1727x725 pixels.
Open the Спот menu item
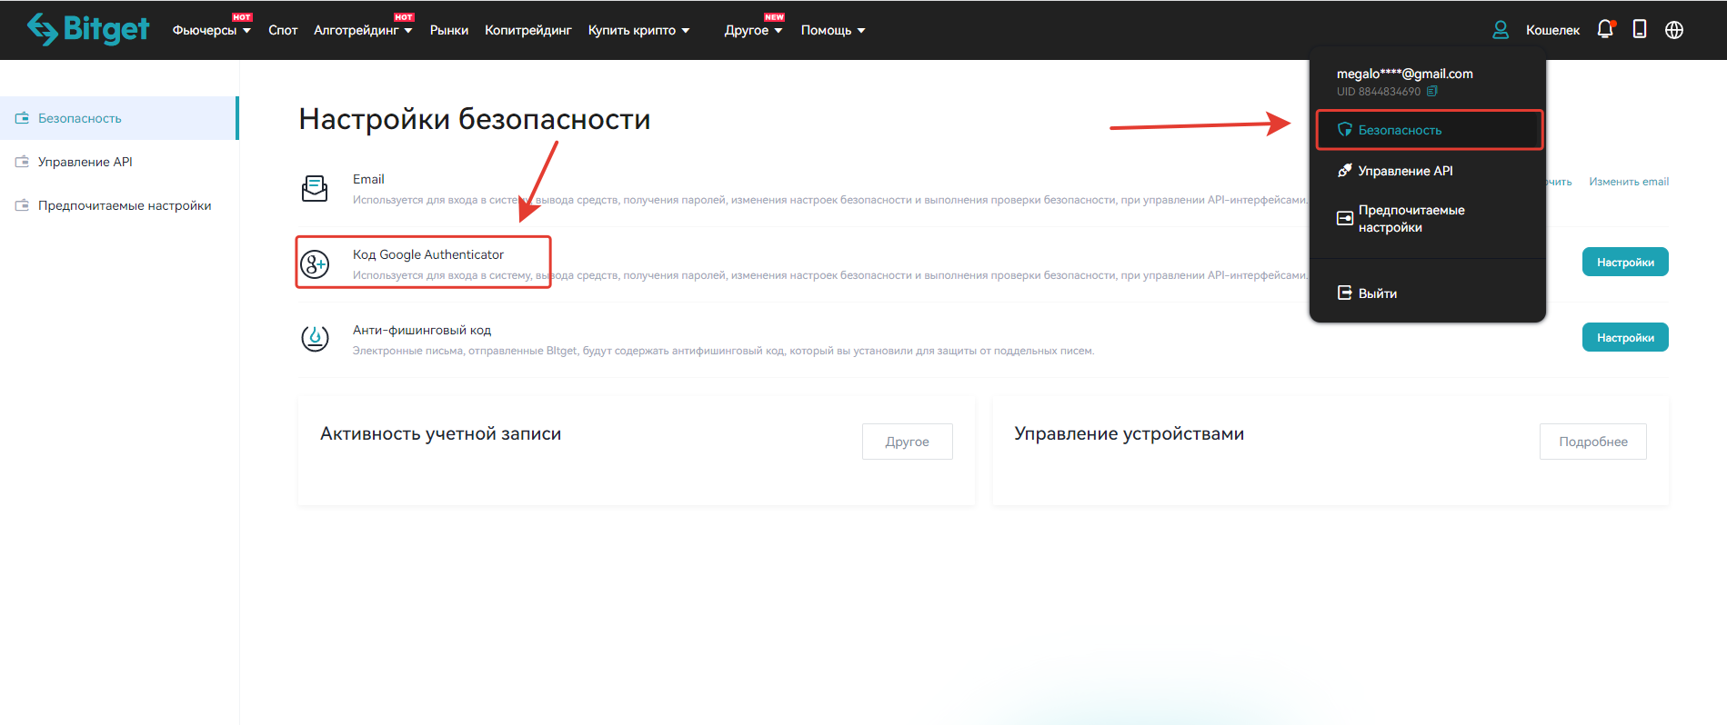click(283, 30)
